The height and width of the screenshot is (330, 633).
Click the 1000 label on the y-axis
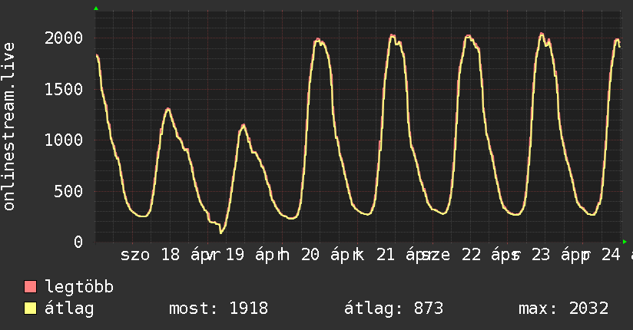[65, 140]
